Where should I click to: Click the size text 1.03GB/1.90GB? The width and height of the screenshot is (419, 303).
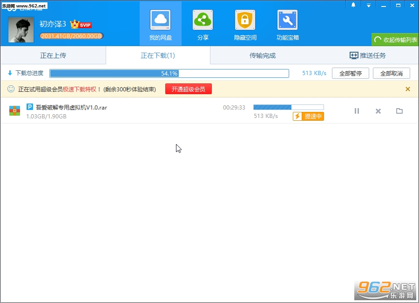[46, 117]
